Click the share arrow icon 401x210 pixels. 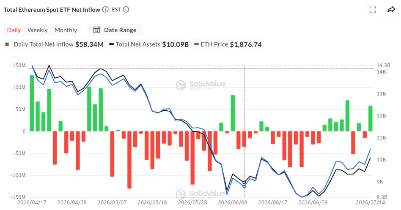point(391,10)
